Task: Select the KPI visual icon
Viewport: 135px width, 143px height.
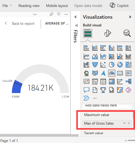Action: click(x=86, y=81)
